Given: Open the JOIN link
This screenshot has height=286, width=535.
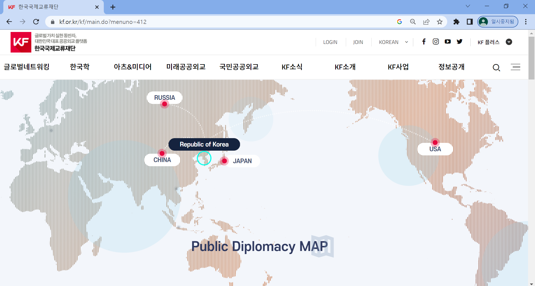Looking at the screenshot, I should tap(358, 42).
